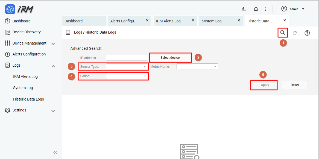The height and width of the screenshot is (159, 319).
Task: Open the Dashboard sidebar entry
Action: 21,21
